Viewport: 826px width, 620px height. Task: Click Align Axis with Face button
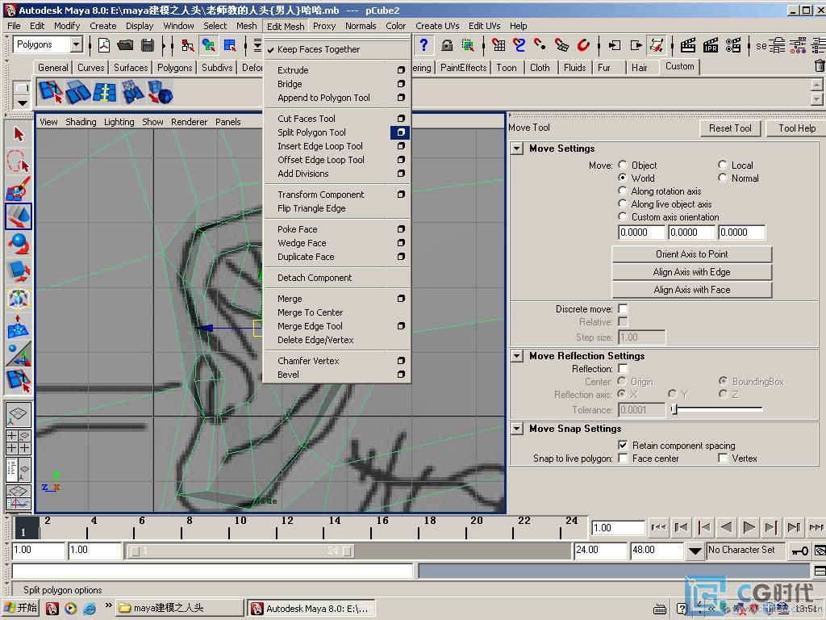coord(691,290)
